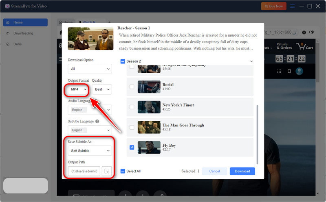Click the Subtitle Language info icon

(97, 122)
